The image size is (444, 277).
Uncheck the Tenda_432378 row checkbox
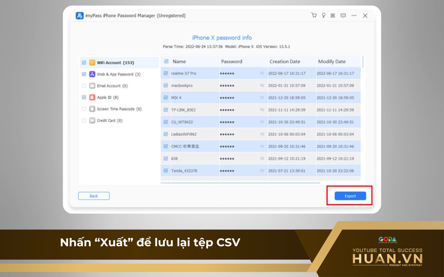pos(166,171)
